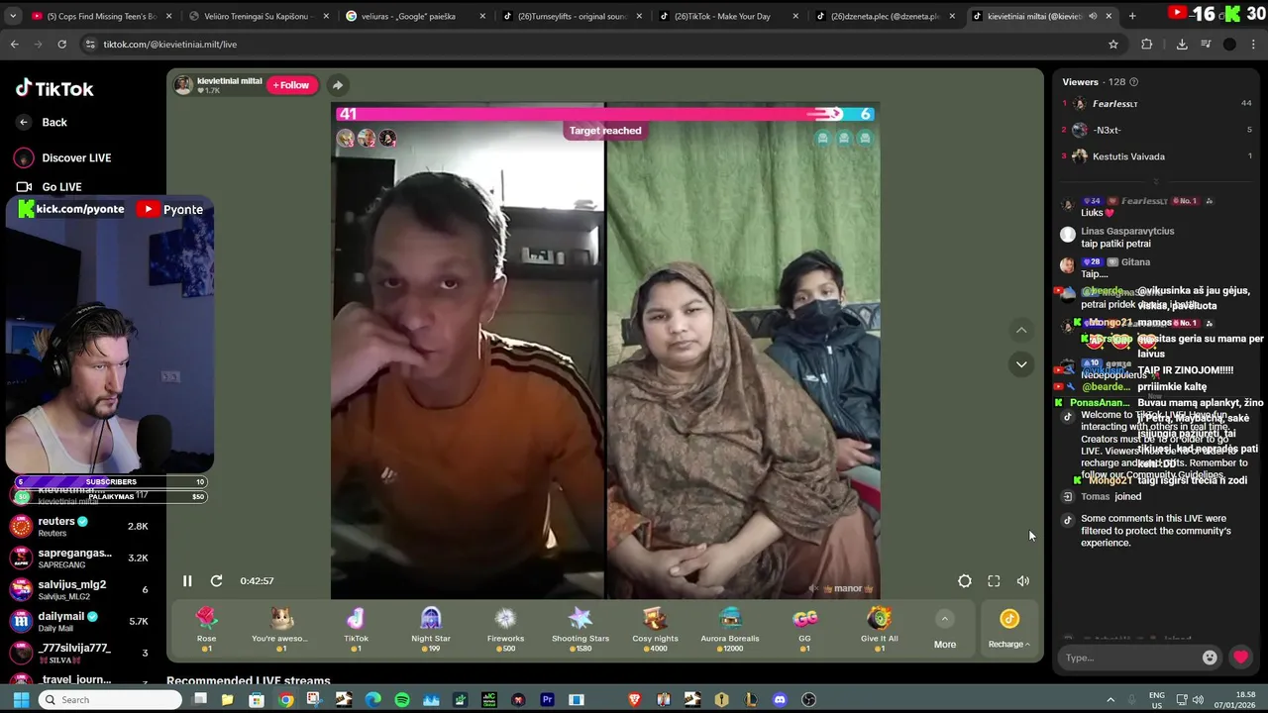Open Windows Start menu
This screenshot has width=1268, height=713.
21,700
